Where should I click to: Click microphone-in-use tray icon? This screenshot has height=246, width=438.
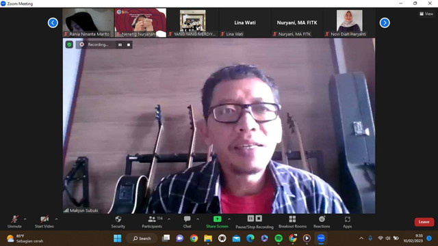coord(370,238)
